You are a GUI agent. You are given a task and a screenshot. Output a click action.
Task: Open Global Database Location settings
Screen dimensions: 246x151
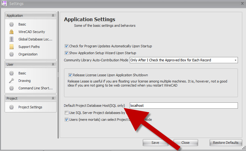(x=35, y=39)
